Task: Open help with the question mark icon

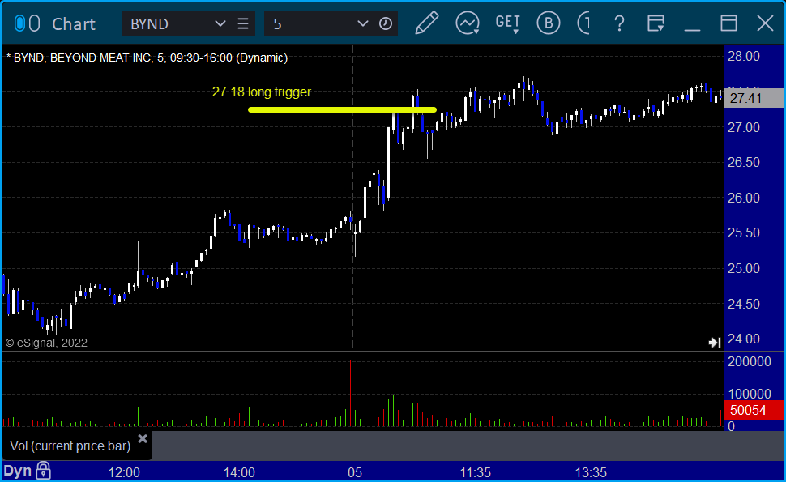Action: (x=620, y=23)
